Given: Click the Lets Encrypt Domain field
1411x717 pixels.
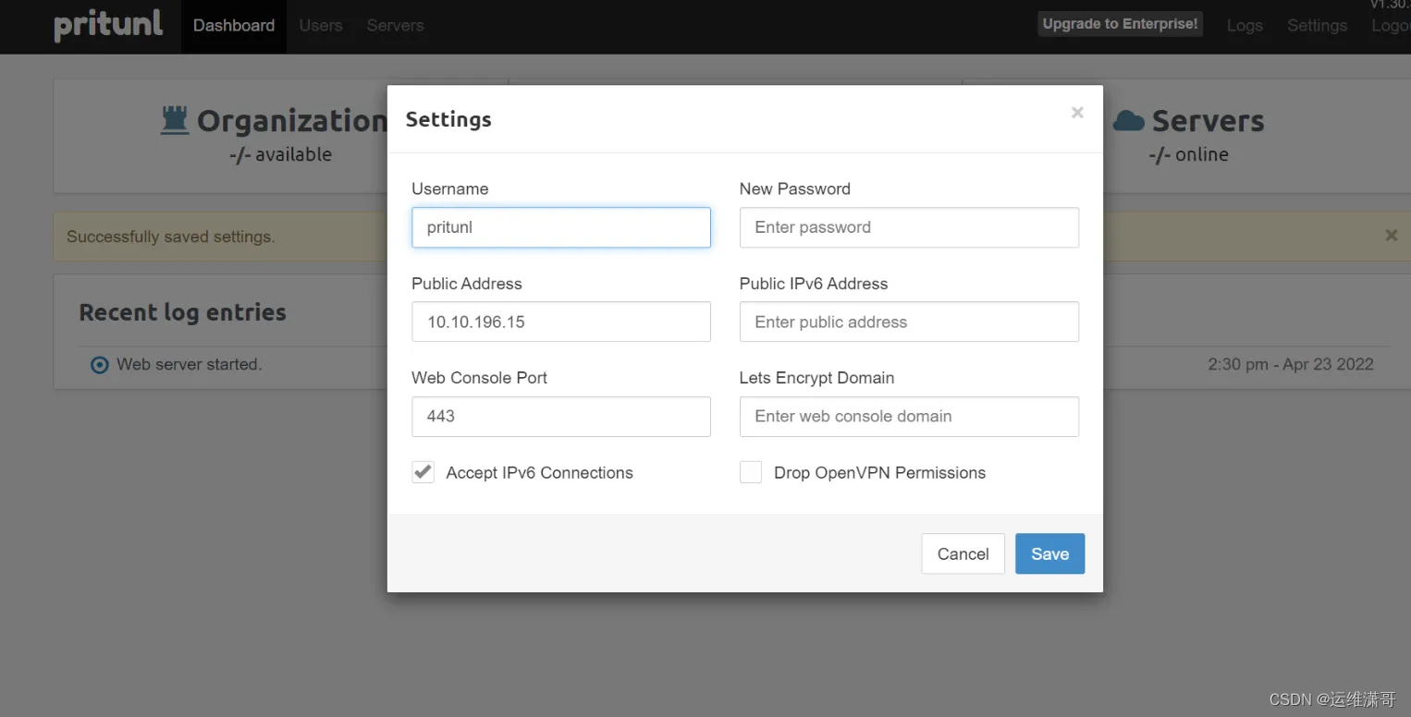Looking at the screenshot, I should [x=909, y=417].
